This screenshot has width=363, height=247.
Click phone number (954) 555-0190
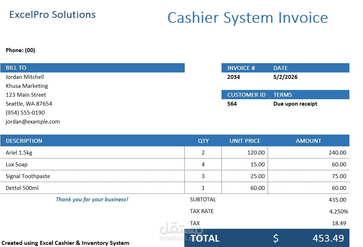click(25, 113)
